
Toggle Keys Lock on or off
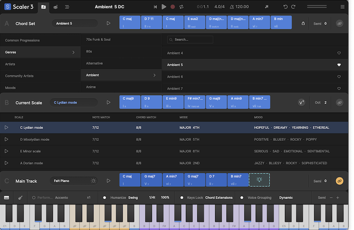click(x=182, y=198)
